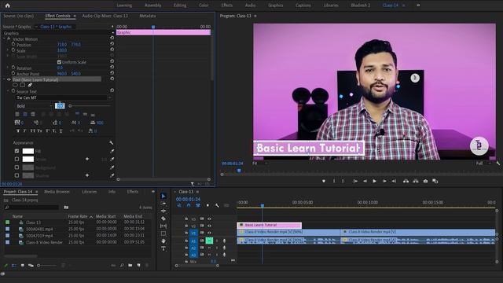Select the Basic Learn Tutorial timeline clip
Screen dimensions: 503x283
point(270,226)
